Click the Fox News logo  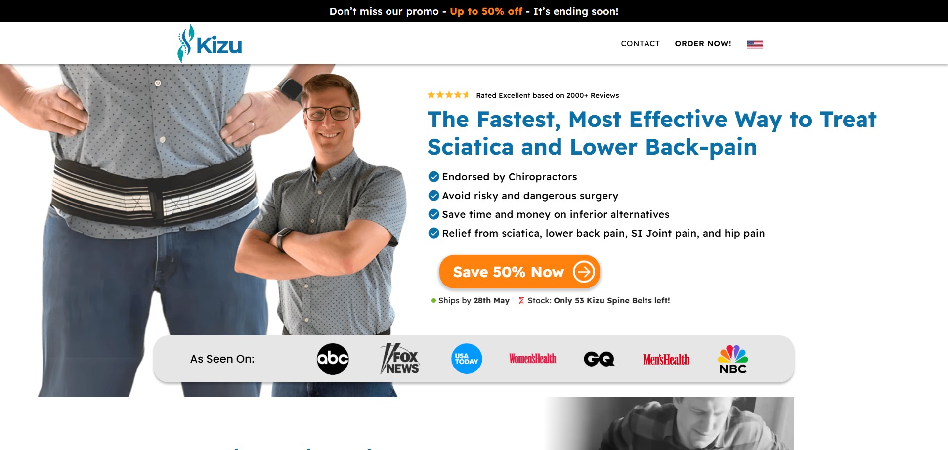[x=399, y=359]
